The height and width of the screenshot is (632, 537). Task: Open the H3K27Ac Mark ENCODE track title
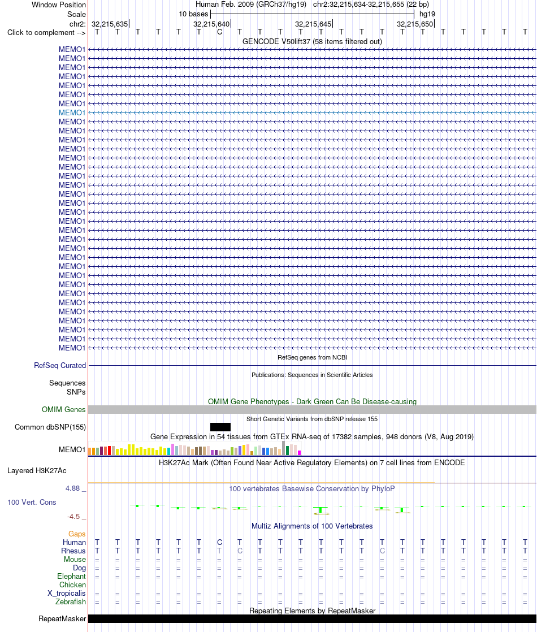point(312,463)
